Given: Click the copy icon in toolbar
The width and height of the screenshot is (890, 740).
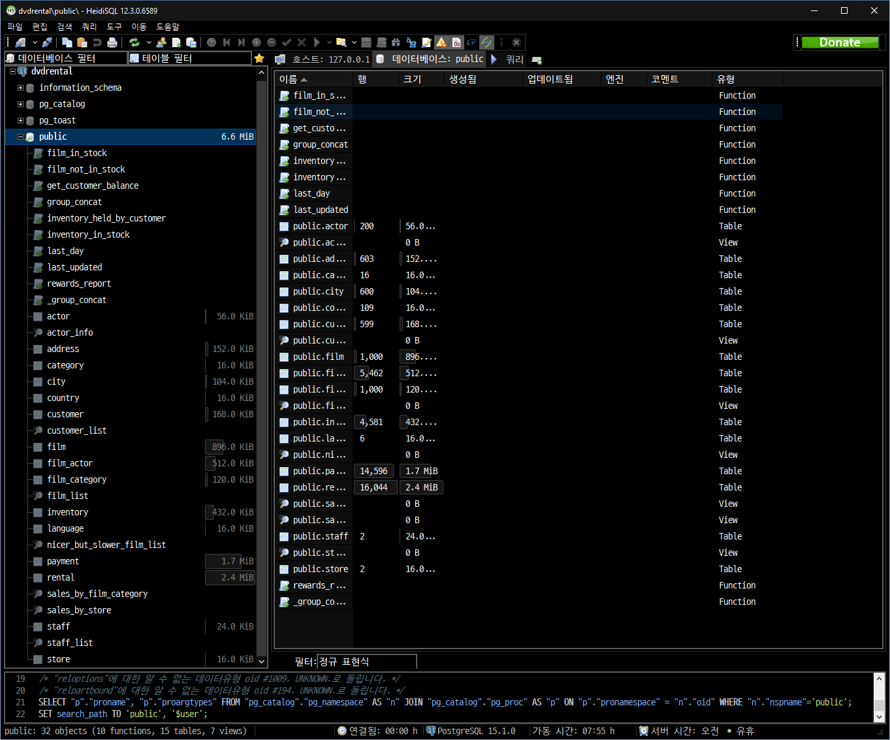Looking at the screenshot, I should pos(67,42).
